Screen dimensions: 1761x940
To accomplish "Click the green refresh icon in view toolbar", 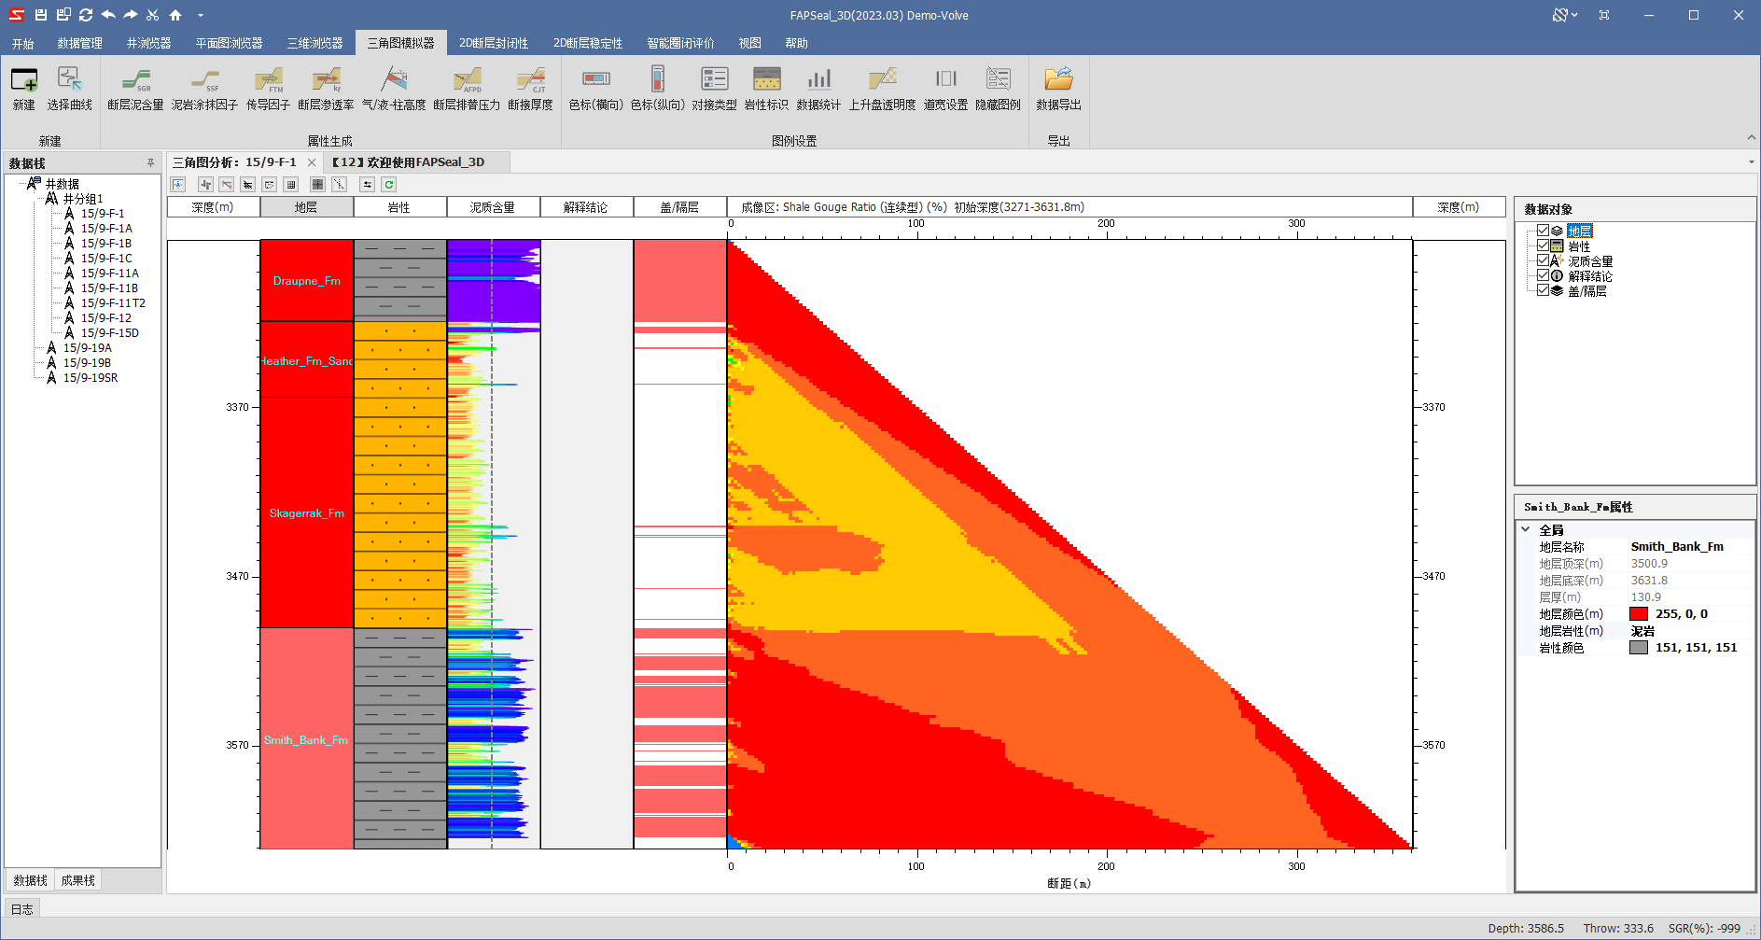I will 389,185.
